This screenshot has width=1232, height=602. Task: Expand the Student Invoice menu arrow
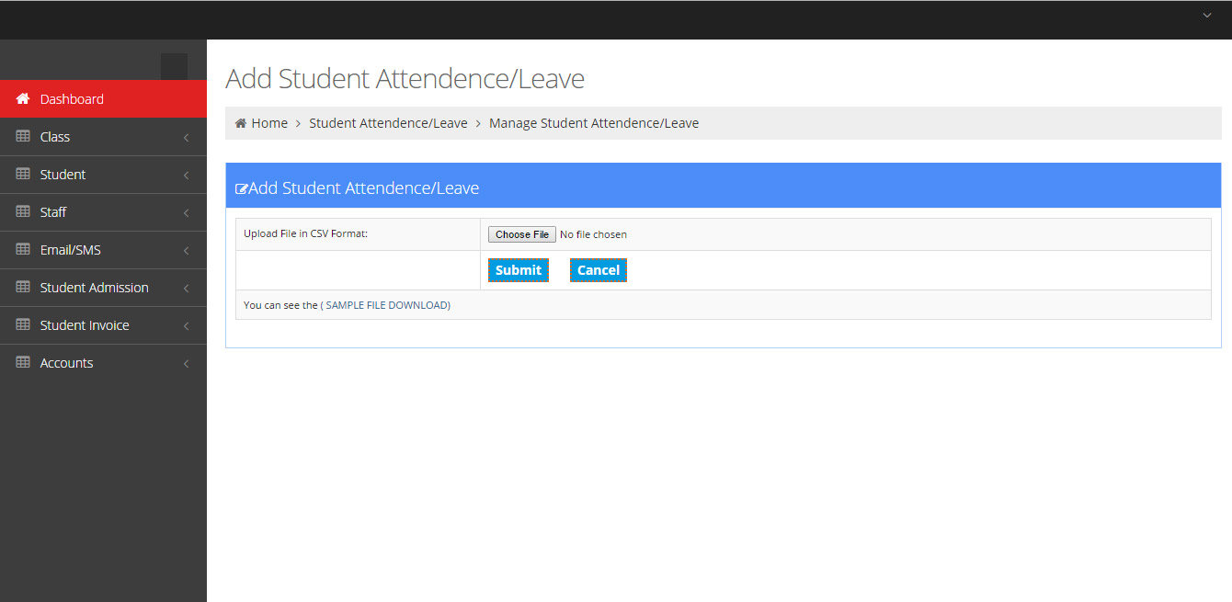tap(187, 325)
